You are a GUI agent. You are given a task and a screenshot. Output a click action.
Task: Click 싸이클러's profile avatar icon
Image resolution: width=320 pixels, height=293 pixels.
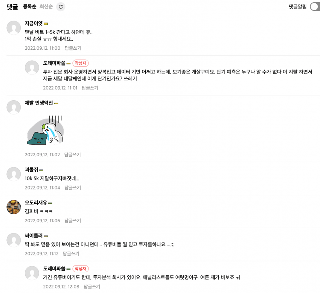coord(14,240)
